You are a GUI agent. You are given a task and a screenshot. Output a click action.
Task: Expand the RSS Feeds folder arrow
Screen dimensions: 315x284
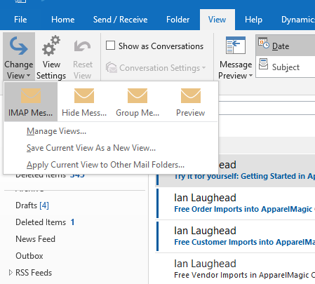pyautogui.click(x=11, y=273)
